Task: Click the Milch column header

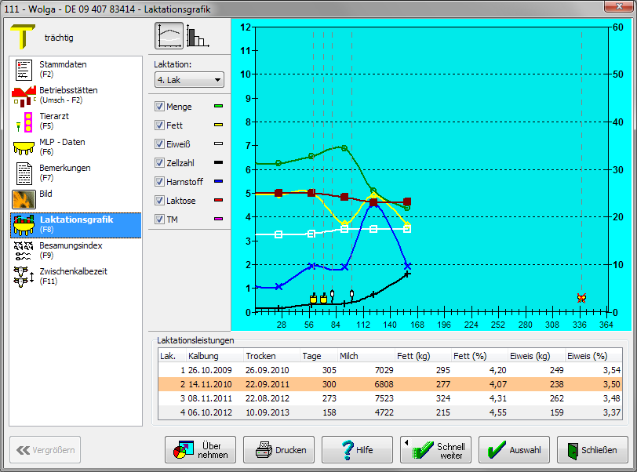Action: (x=366, y=356)
